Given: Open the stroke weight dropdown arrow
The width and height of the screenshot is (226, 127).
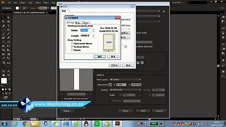Looking at the screenshot, I should (48, 8).
